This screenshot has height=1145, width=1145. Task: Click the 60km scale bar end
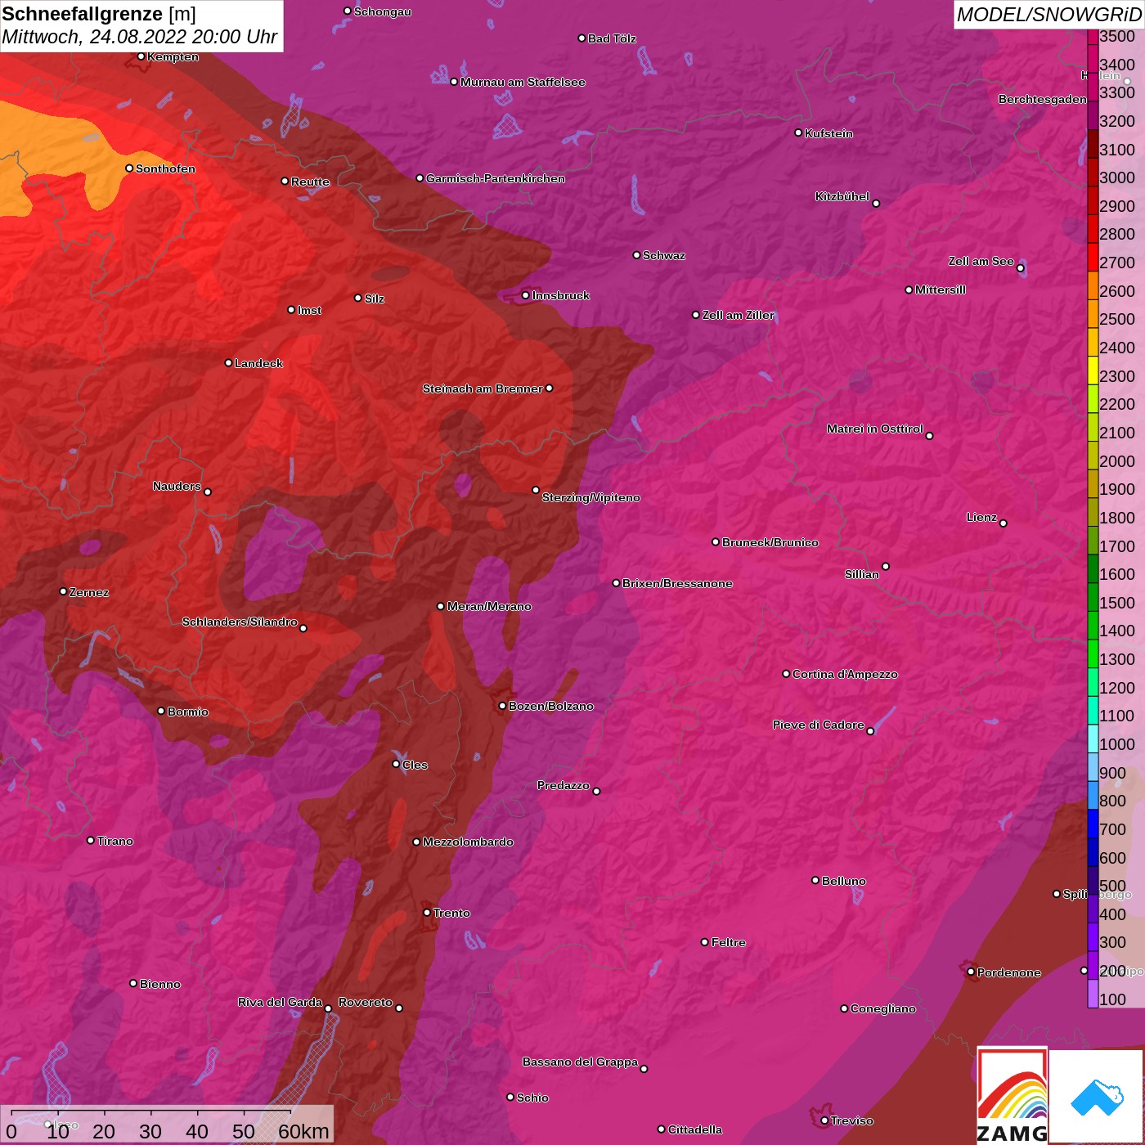(303, 1131)
